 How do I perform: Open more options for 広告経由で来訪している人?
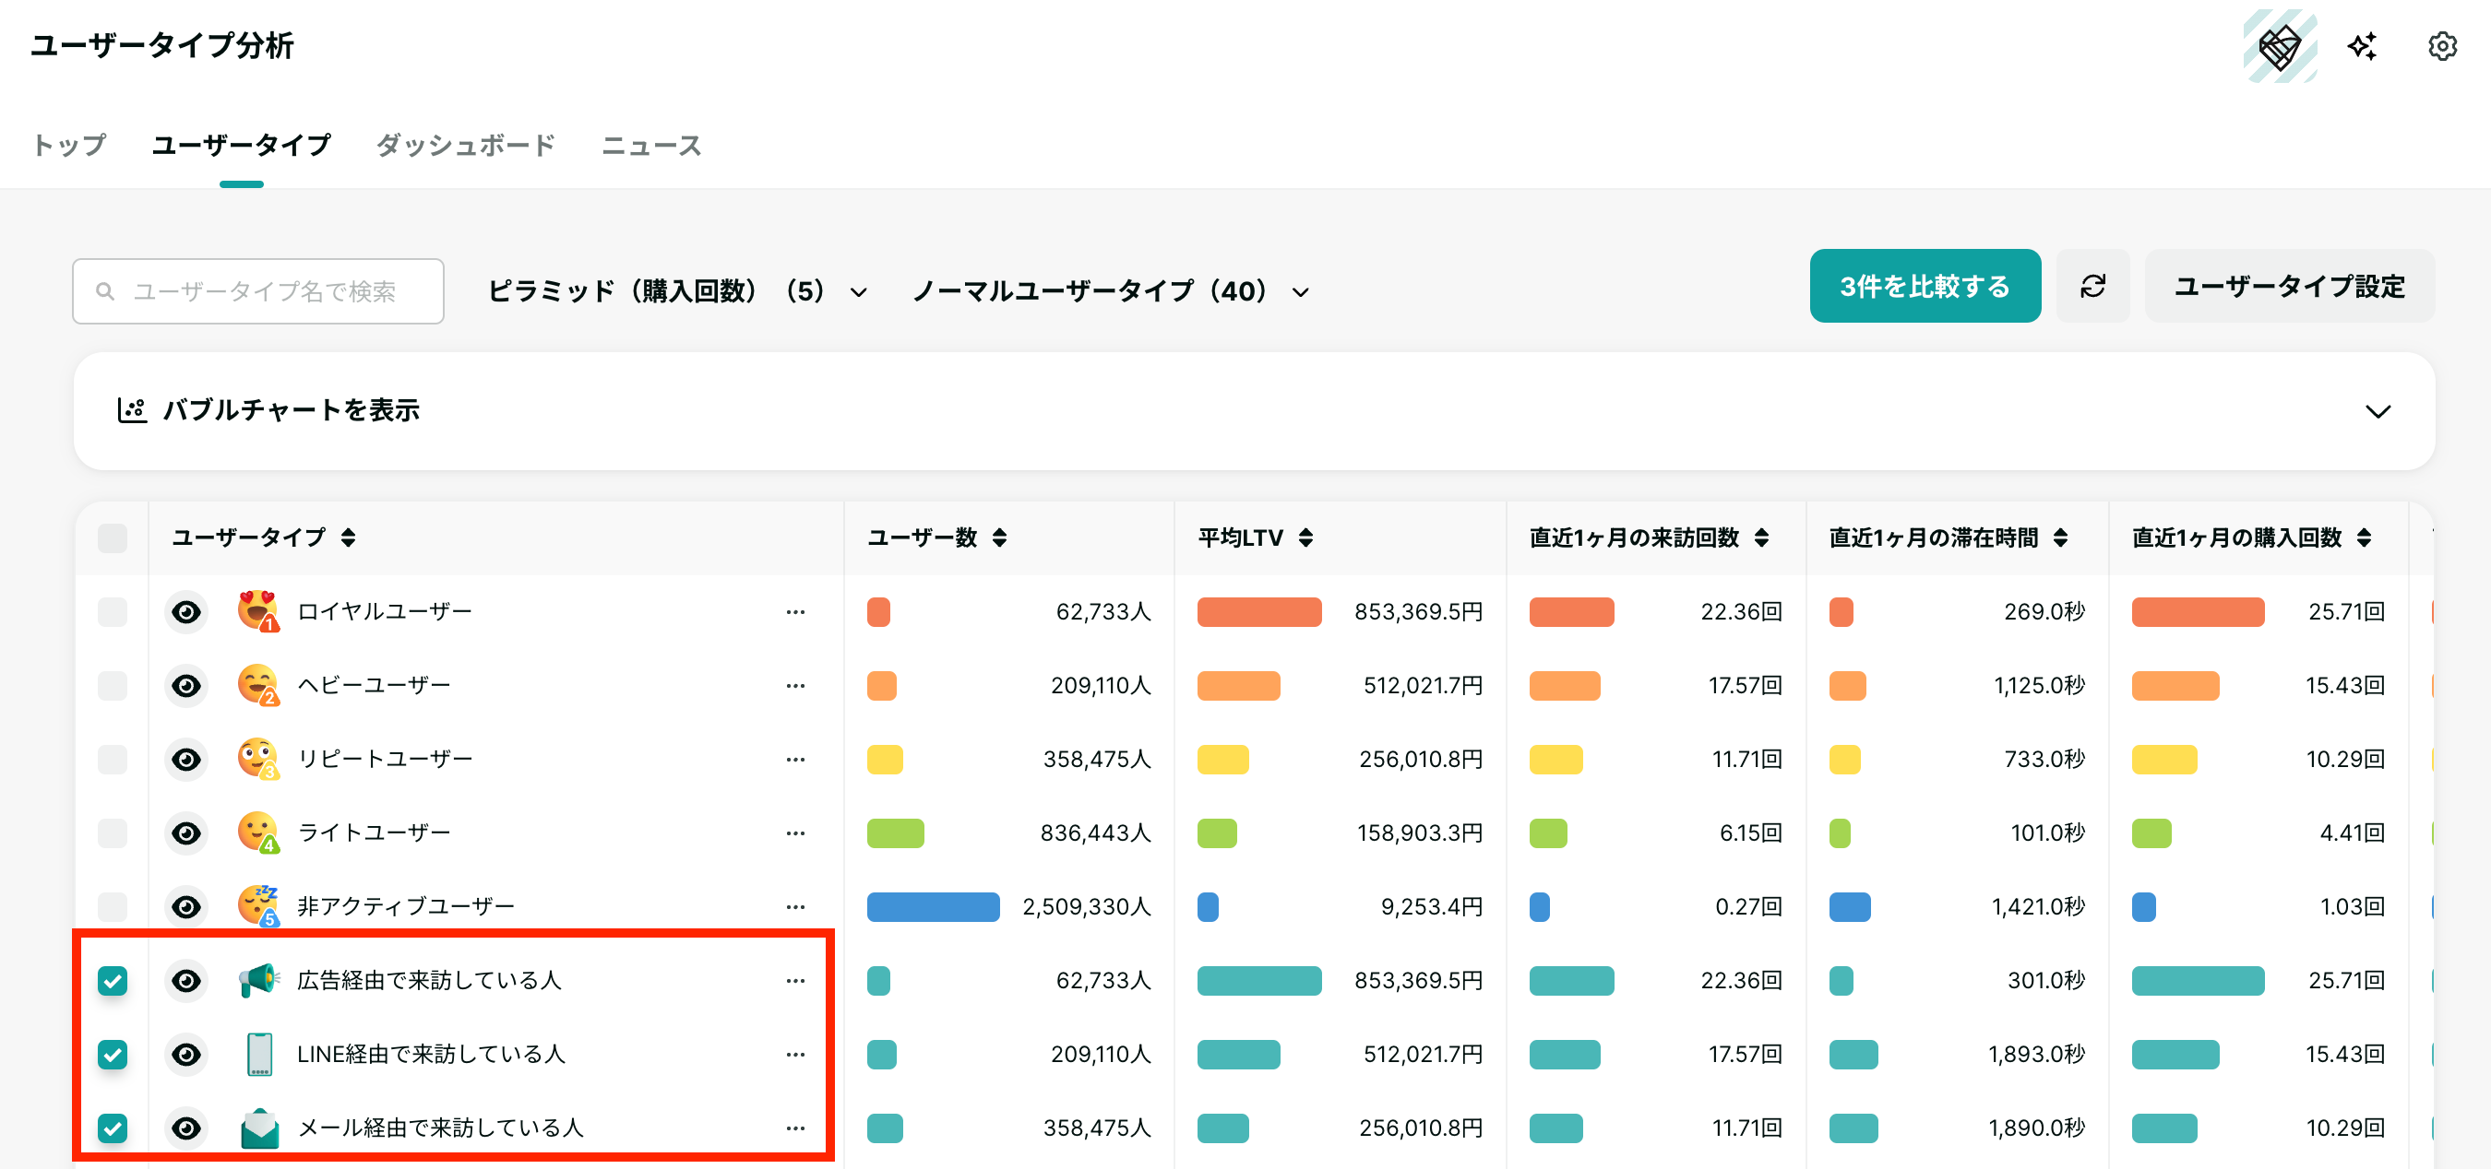tap(795, 980)
